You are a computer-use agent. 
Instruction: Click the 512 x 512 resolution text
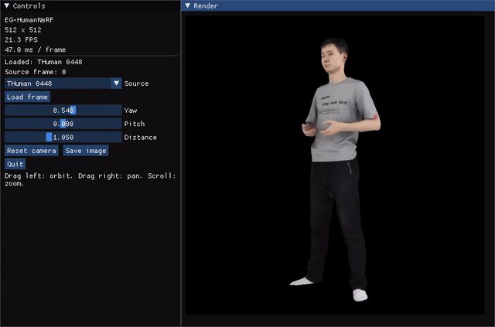23,30
